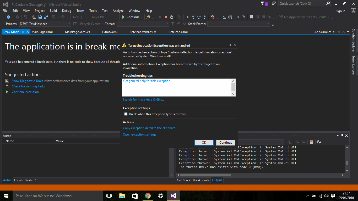This screenshot has height=201, width=358.
Task: Click the Navigate Backward arrow icon
Action: pos(8,17)
